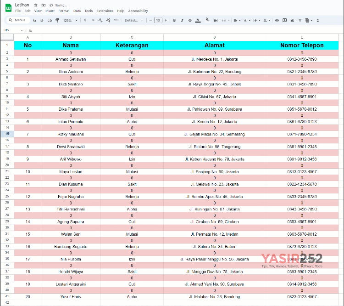Click the Insert link icon
The height and width of the screenshot is (306, 344).
(277, 20)
